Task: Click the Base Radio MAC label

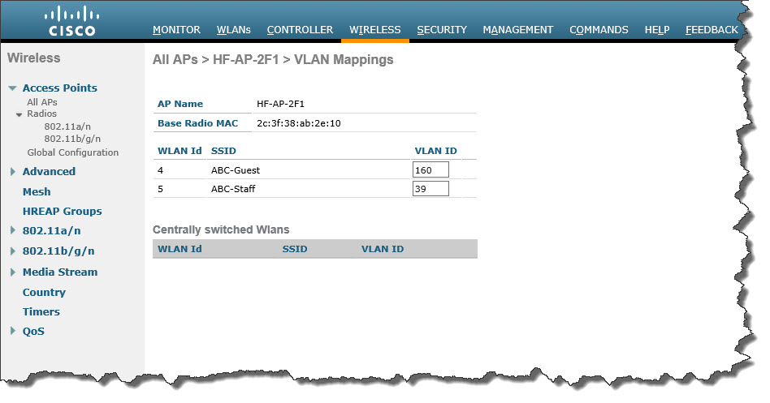Action: coord(198,123)
